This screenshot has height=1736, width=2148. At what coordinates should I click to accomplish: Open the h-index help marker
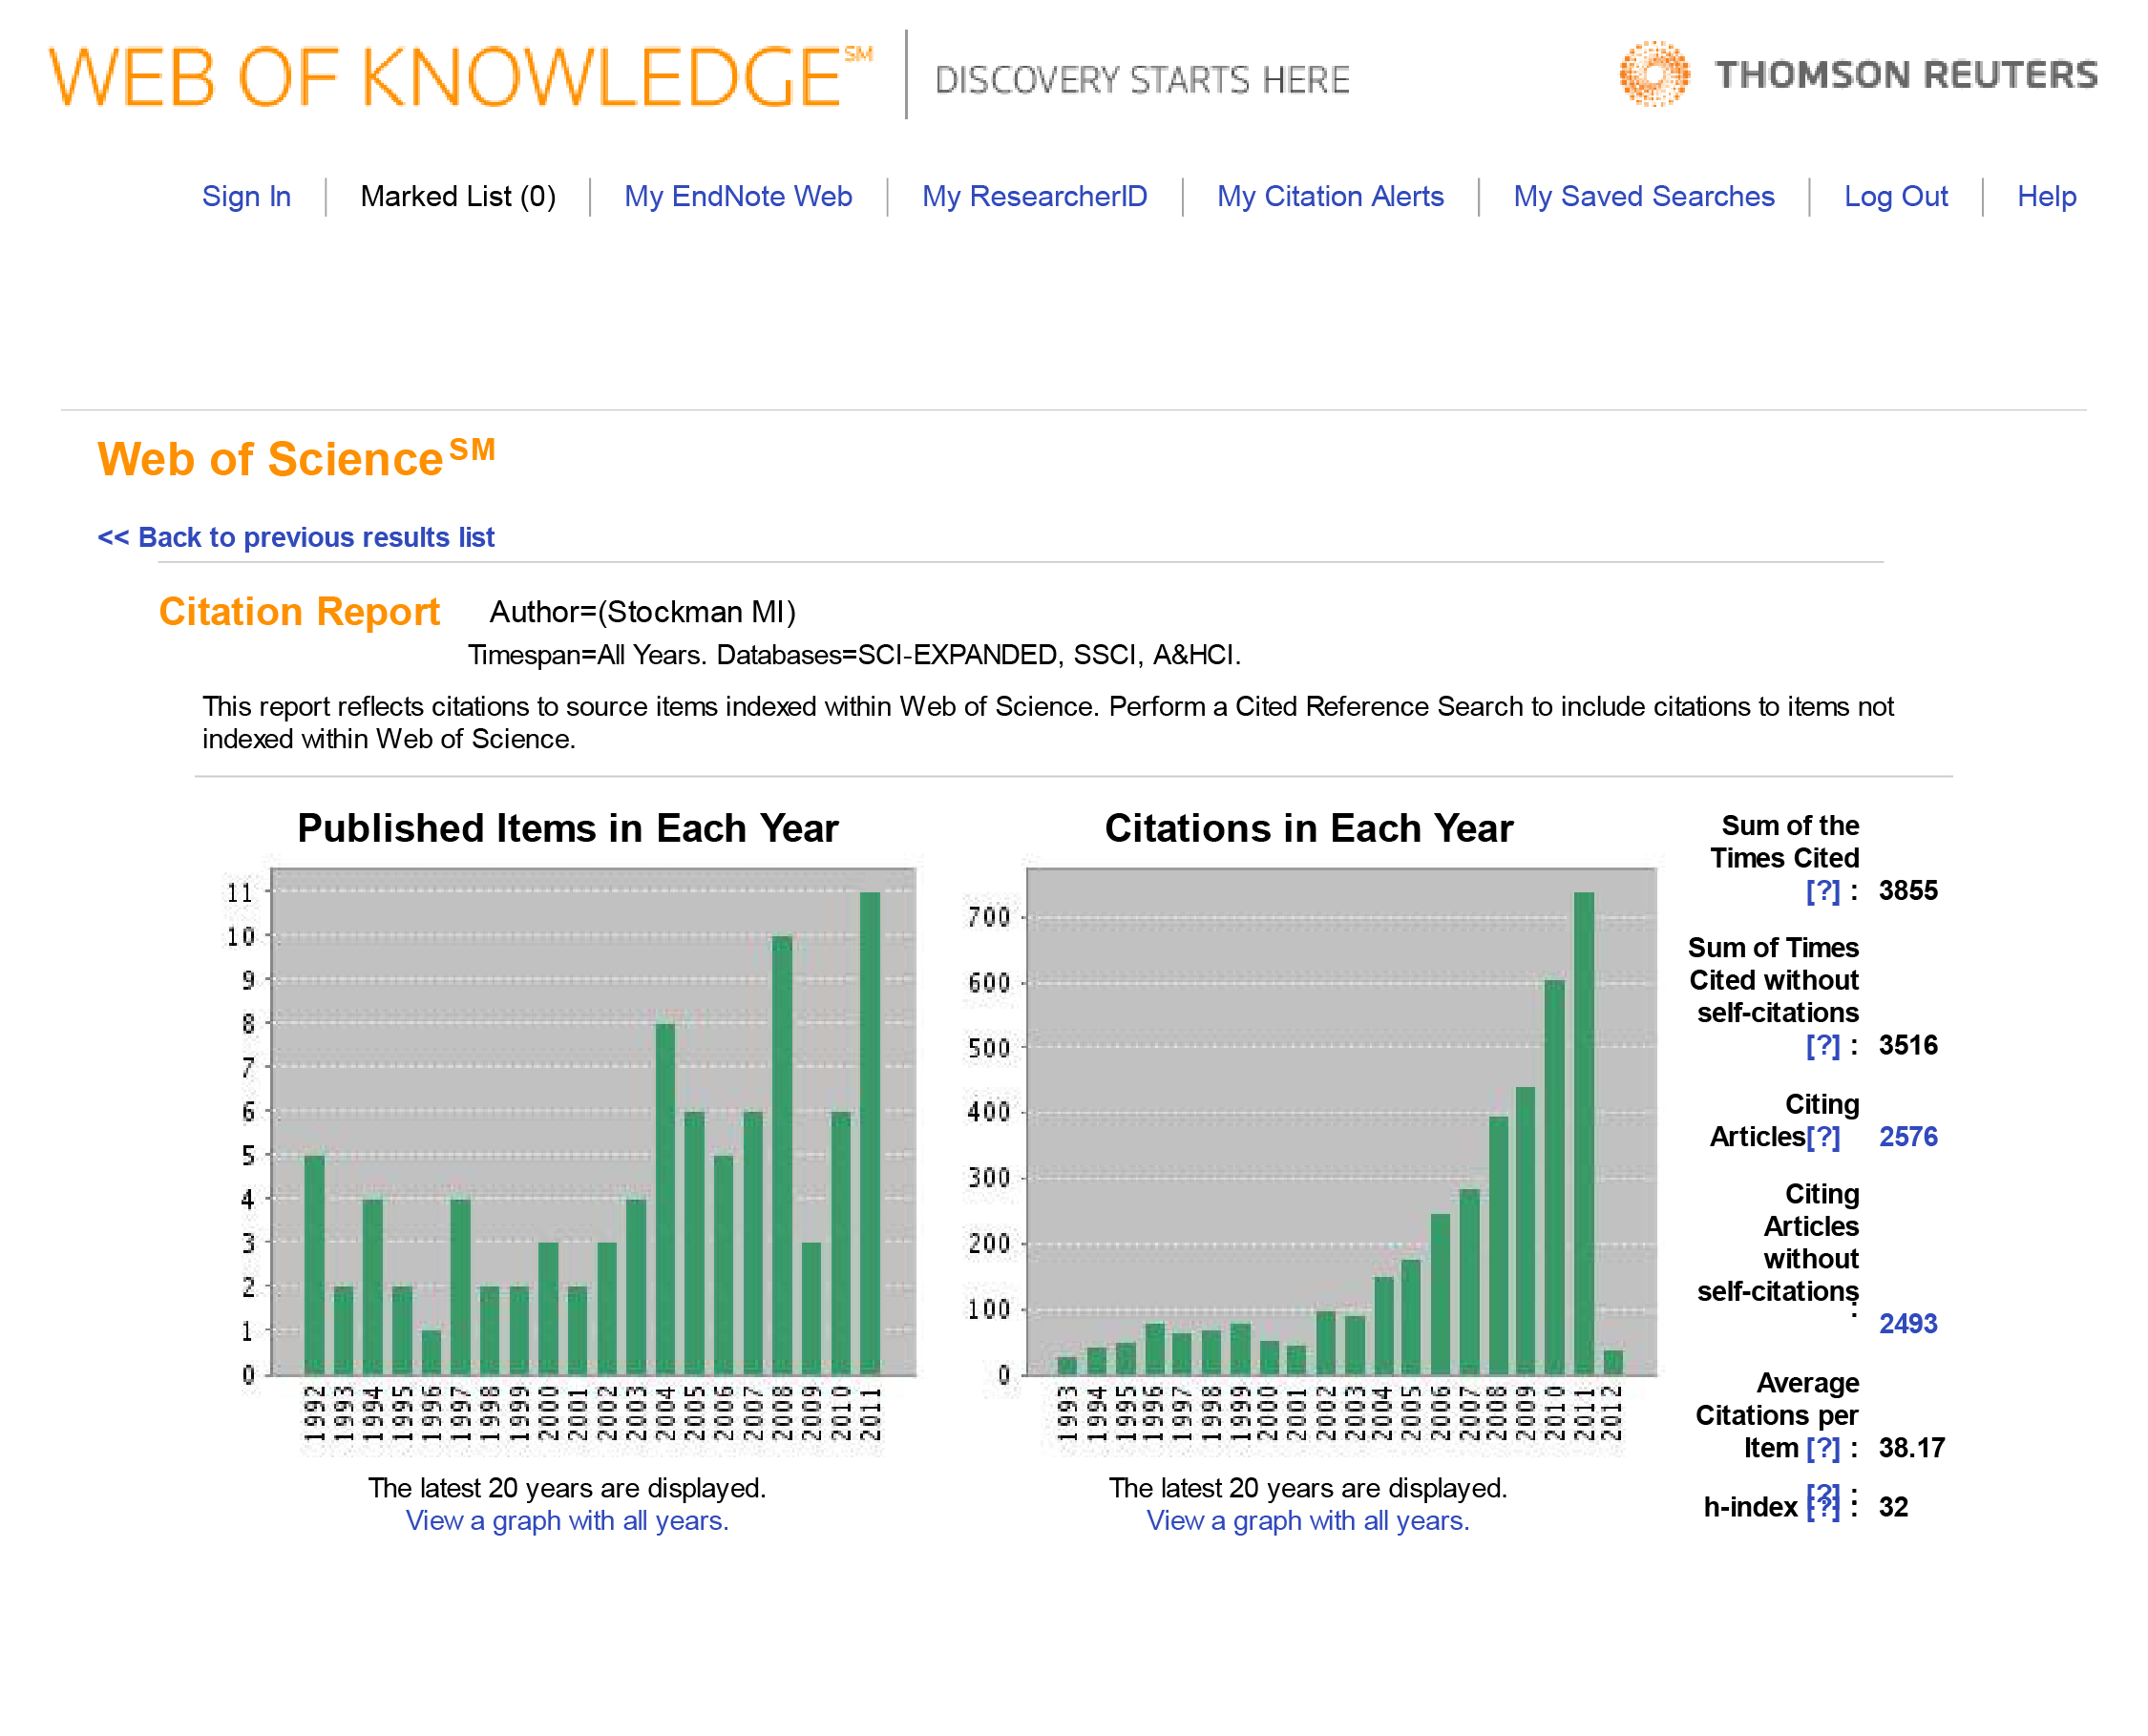[x=1822, y=1502]
